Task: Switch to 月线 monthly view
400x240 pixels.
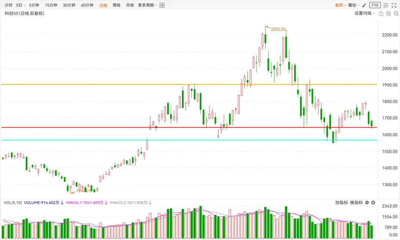Action: coord(130,5)
